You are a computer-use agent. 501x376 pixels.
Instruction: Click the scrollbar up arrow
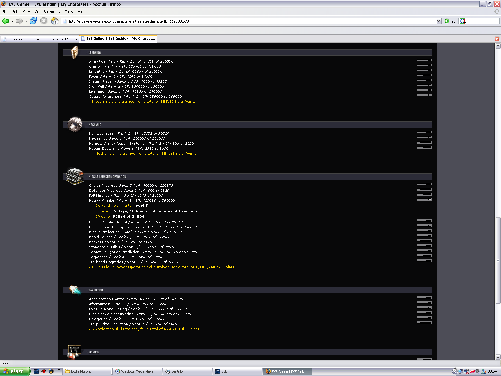pos(498,46)
